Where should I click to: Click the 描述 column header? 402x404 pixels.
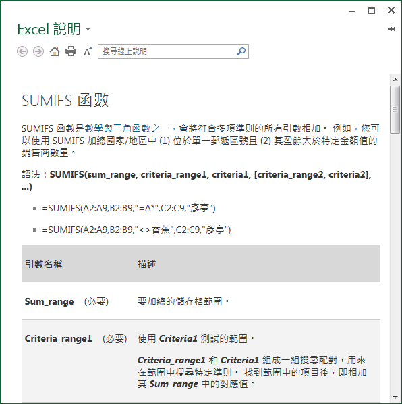(x=147, y=264)
